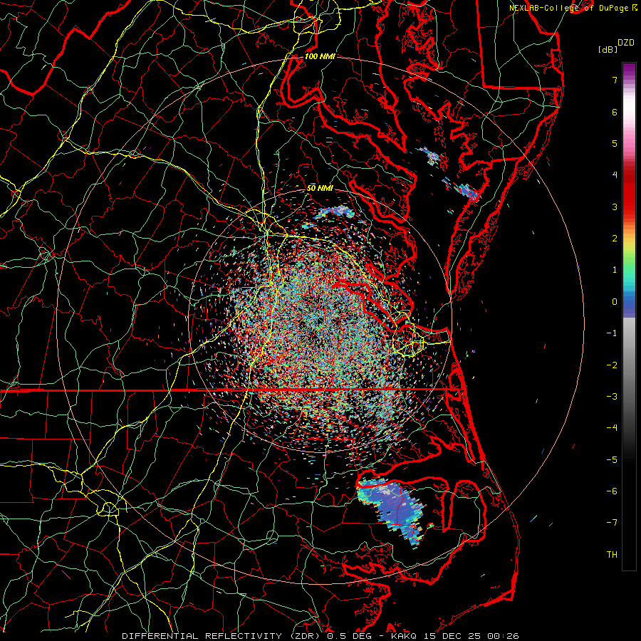641x641 pixels.
Task: Select the -6 dB scale label
Action: point(612,491)
